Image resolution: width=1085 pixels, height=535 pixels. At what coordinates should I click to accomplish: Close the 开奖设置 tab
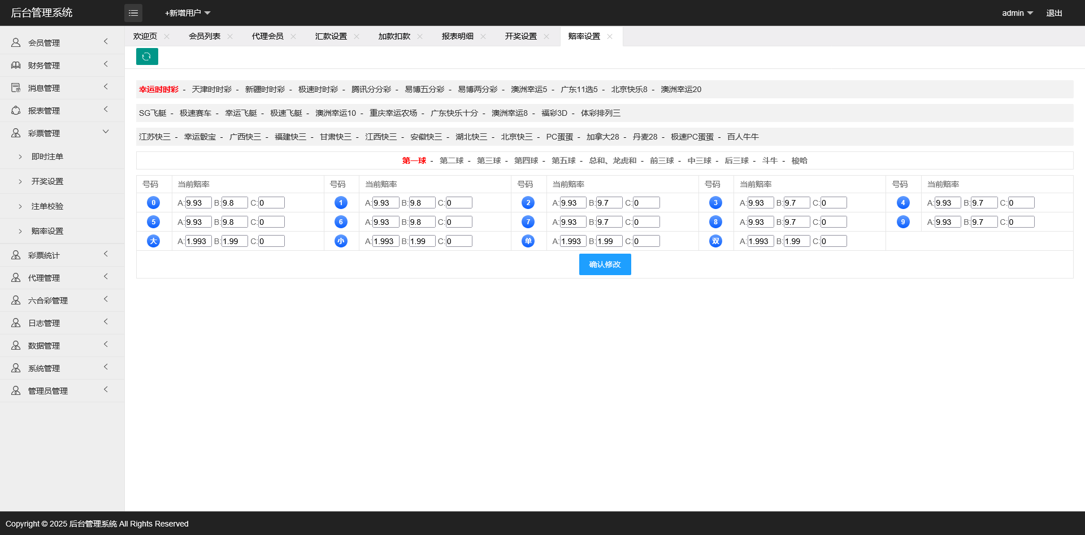tap(546, 36)
